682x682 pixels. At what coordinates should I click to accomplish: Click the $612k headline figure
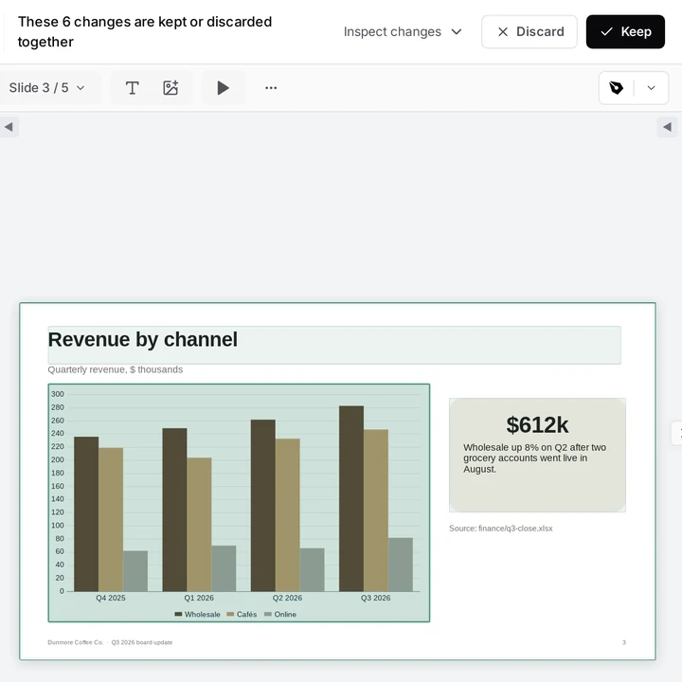click(537, 425)
